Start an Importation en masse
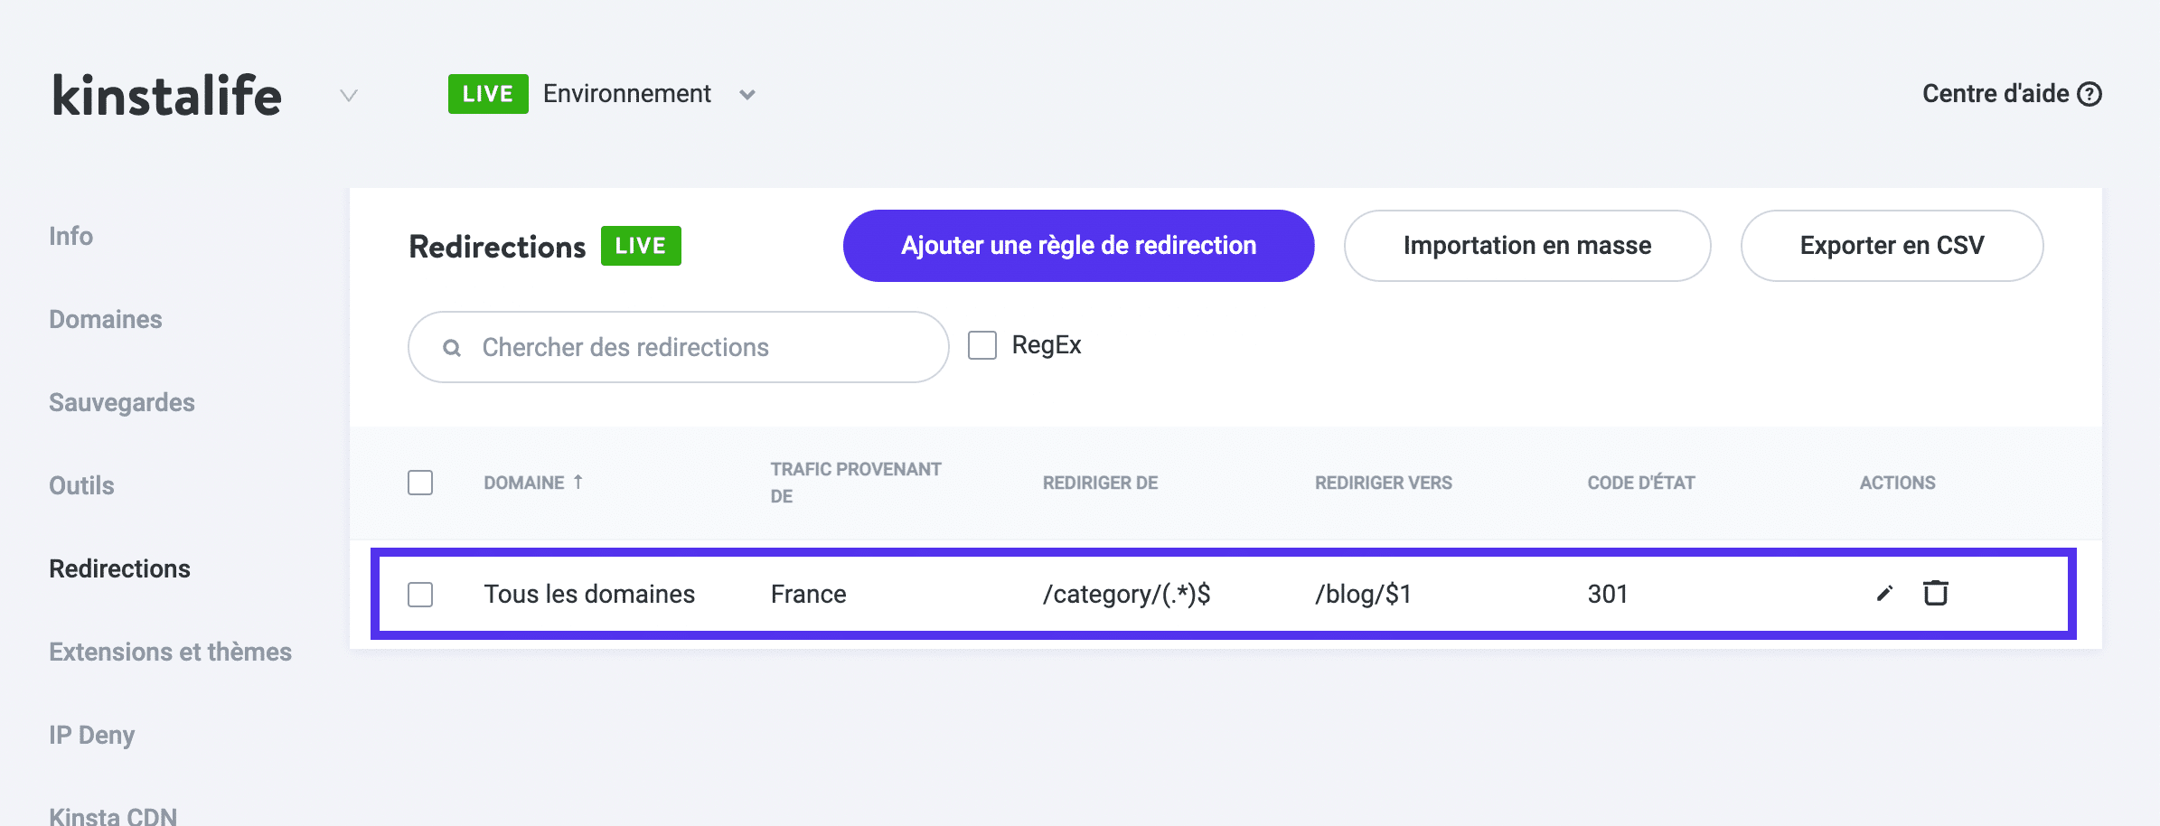This screenshot has width=2160, height=826. click(x=1526, y=245)
